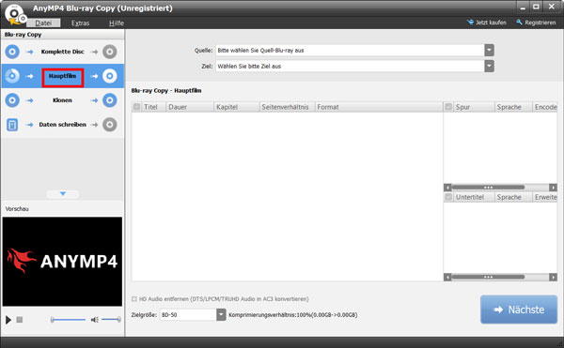Select Daten schreiben mode
Viewport: 564px width, 348px height.
coord(63,125)
